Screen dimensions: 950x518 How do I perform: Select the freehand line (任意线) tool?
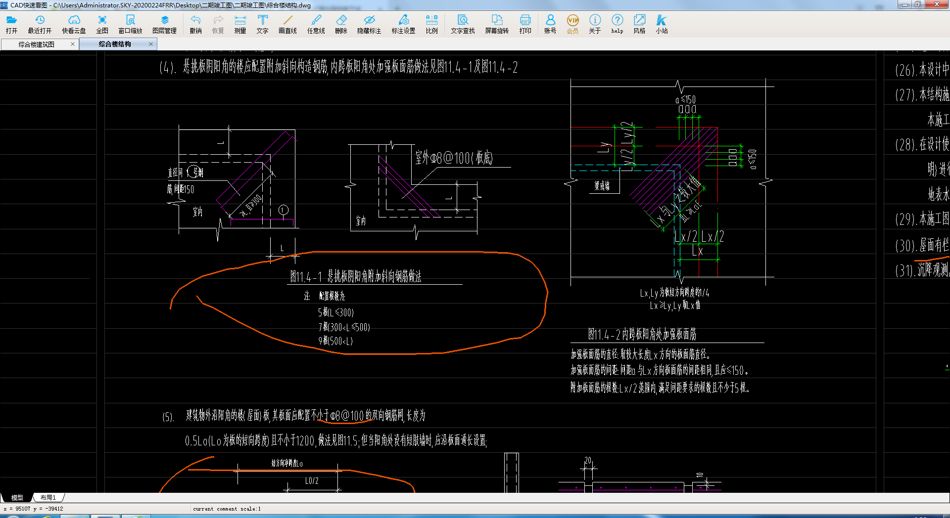tap(316, 24)
